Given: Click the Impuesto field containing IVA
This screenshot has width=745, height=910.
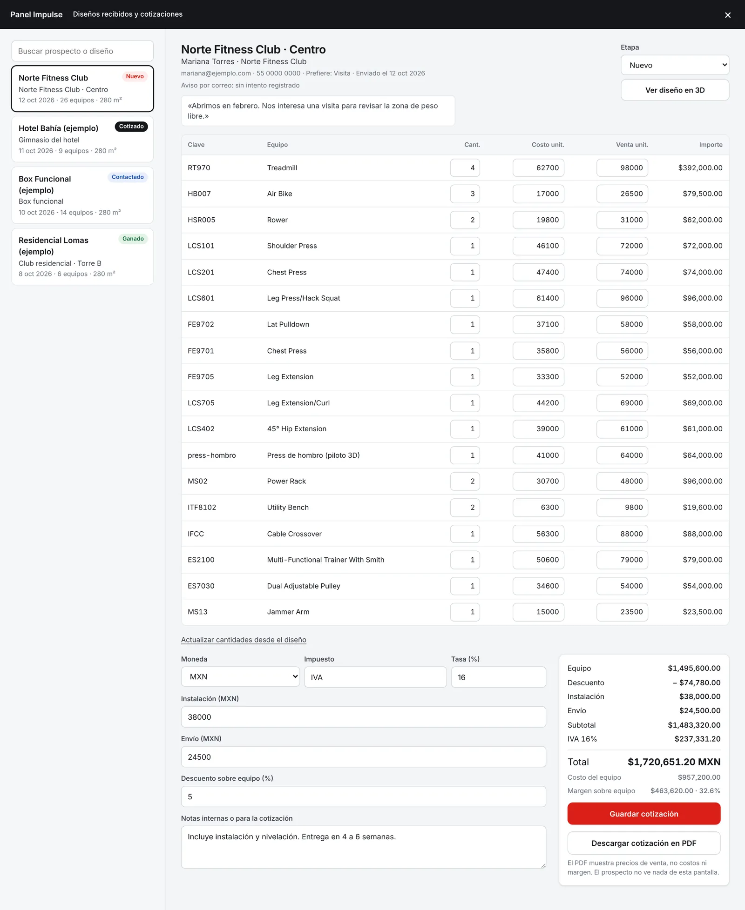Looking at the screenshot, I should [x=375, y=677].
